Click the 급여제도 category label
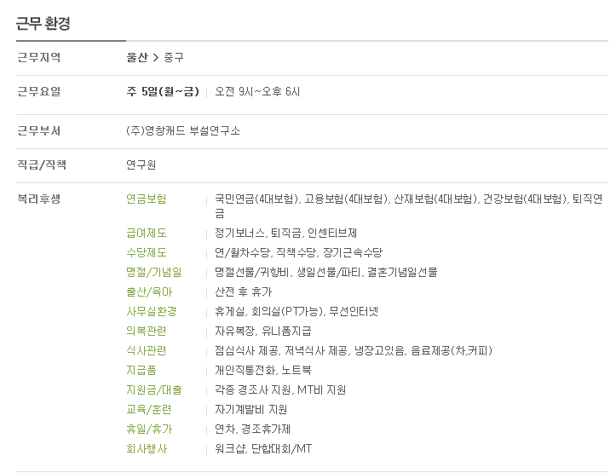The width and height of the screenshot is (616, 473). coord(147,233)
